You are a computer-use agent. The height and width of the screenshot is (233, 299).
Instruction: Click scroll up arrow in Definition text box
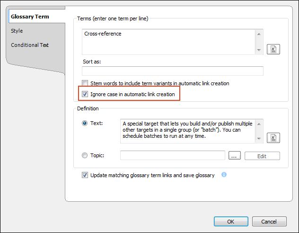(x=259, y=124)
